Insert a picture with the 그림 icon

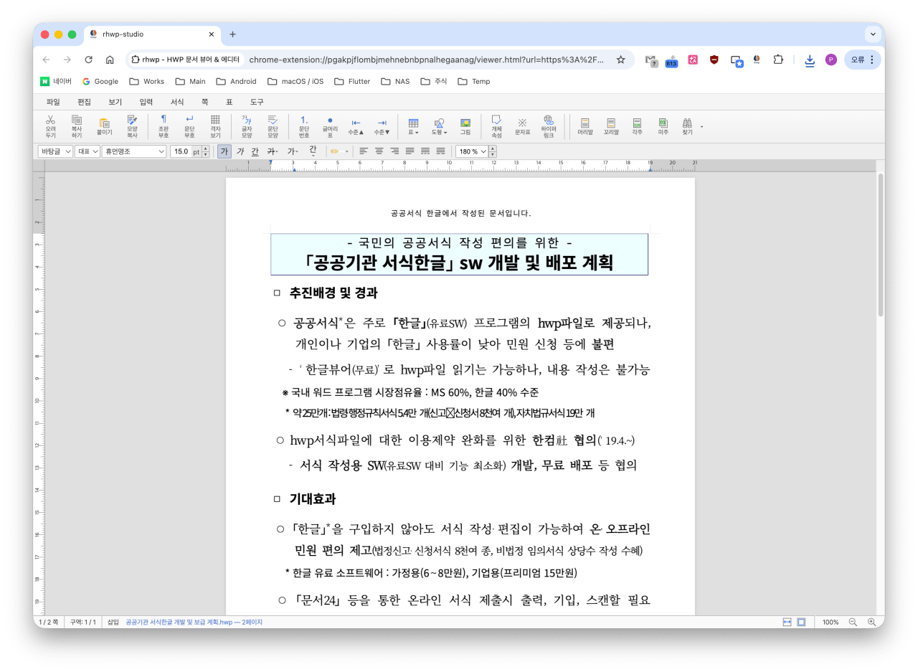point(465,126)
